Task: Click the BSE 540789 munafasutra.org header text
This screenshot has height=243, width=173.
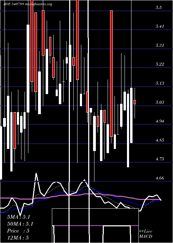Action: click(28, 4)
